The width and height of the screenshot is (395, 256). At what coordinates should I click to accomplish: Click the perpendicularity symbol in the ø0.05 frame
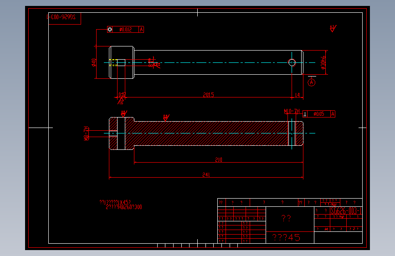click(305, 114)
